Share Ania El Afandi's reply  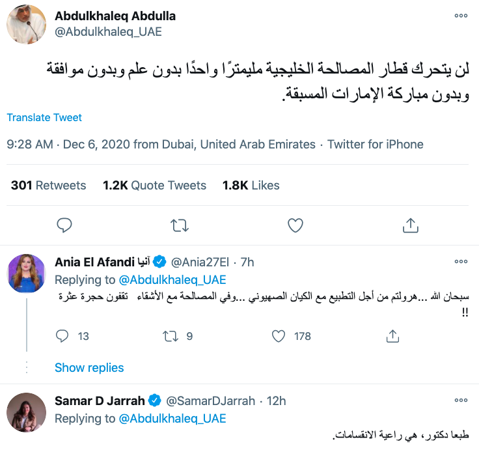[x=392, y=336]
